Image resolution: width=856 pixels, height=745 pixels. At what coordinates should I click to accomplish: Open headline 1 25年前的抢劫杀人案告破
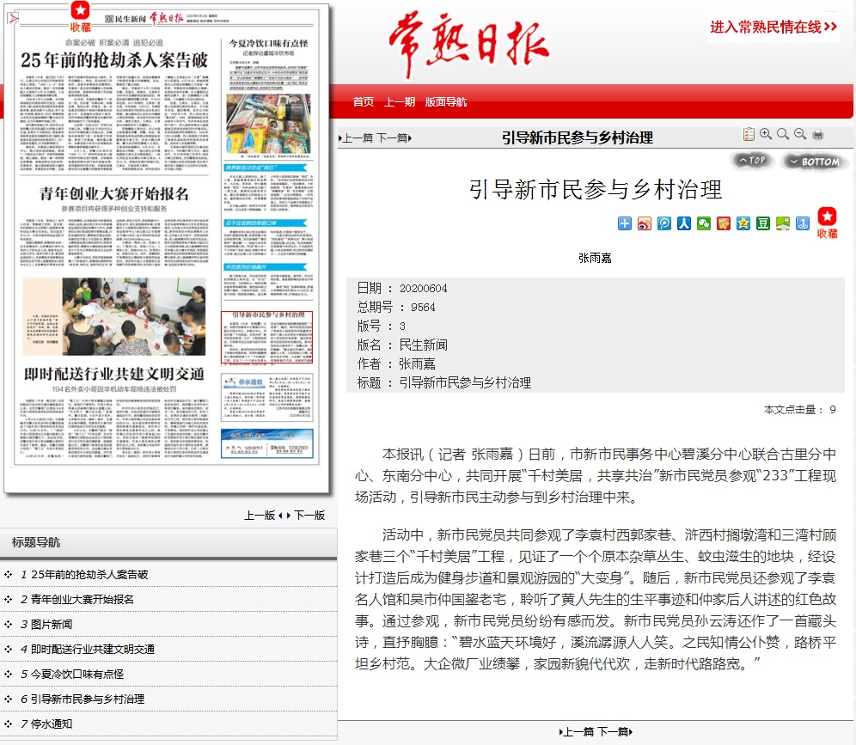point(89,574)
